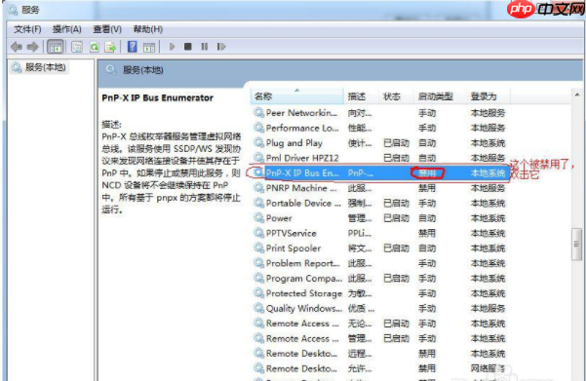Click the gear icon of PPTVService
Viewport: 586px width, 381px height.
(x=258, y=233)
